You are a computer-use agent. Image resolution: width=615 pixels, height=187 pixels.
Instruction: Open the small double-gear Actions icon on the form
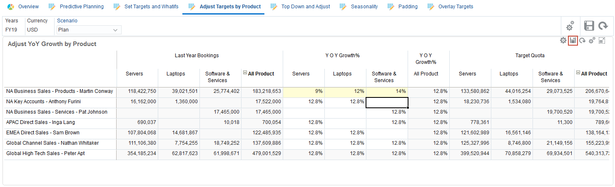pos(592,40)
